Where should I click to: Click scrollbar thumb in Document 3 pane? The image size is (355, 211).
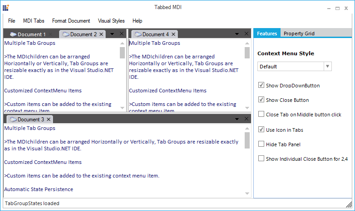point(247,140)
